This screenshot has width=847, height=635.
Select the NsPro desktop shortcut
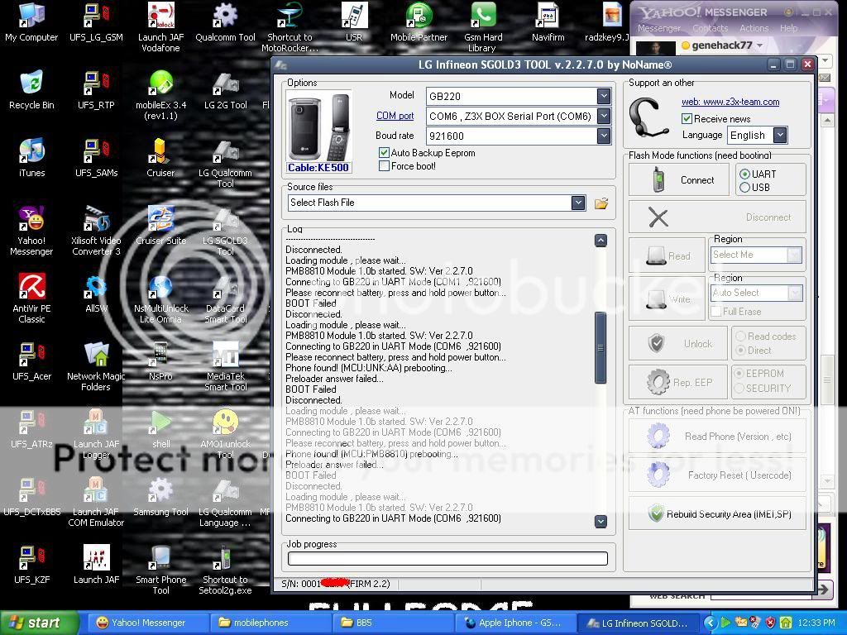point(160,361)
